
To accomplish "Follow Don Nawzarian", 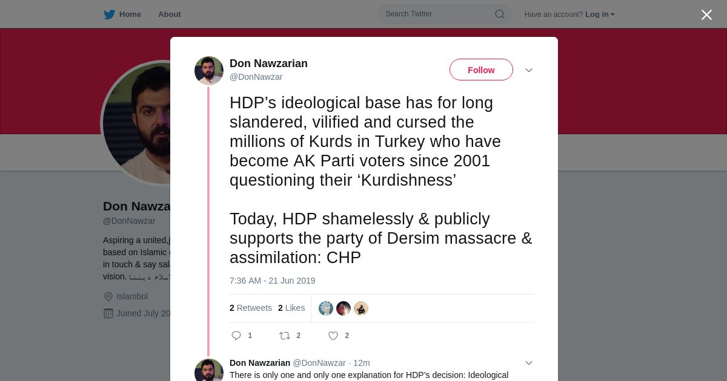I will pyautogui.click(x=481, y=70).
